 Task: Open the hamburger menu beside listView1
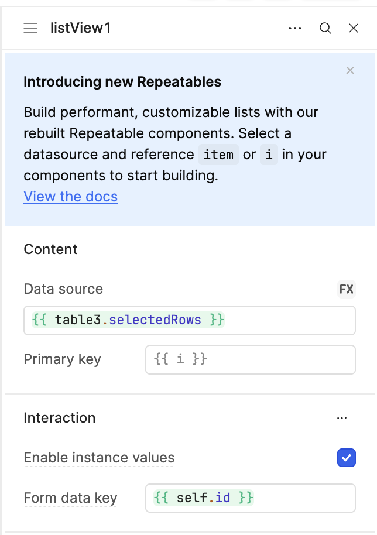pyautogui.click(x=30, y=28)
